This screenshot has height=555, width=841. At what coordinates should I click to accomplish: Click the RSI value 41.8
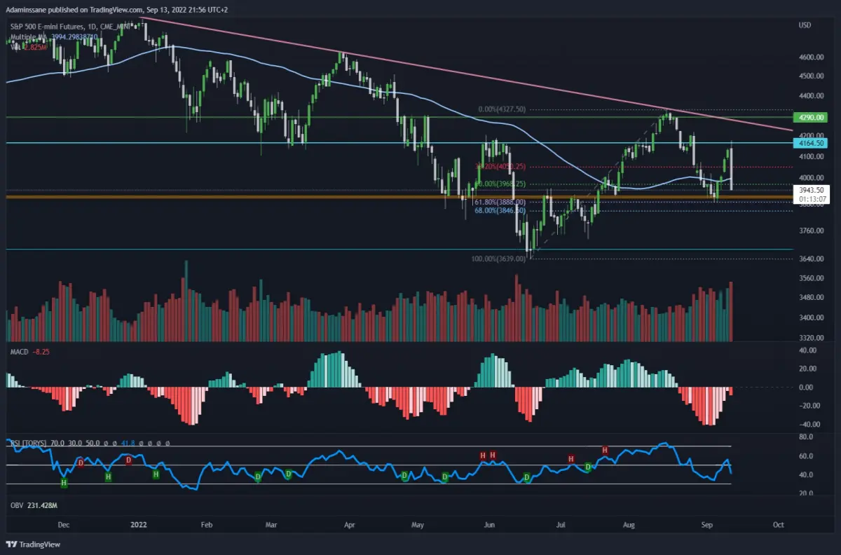click(x=128, y=443)
